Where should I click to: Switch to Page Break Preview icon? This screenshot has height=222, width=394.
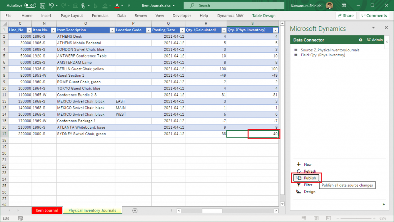(x=329, y=218)
